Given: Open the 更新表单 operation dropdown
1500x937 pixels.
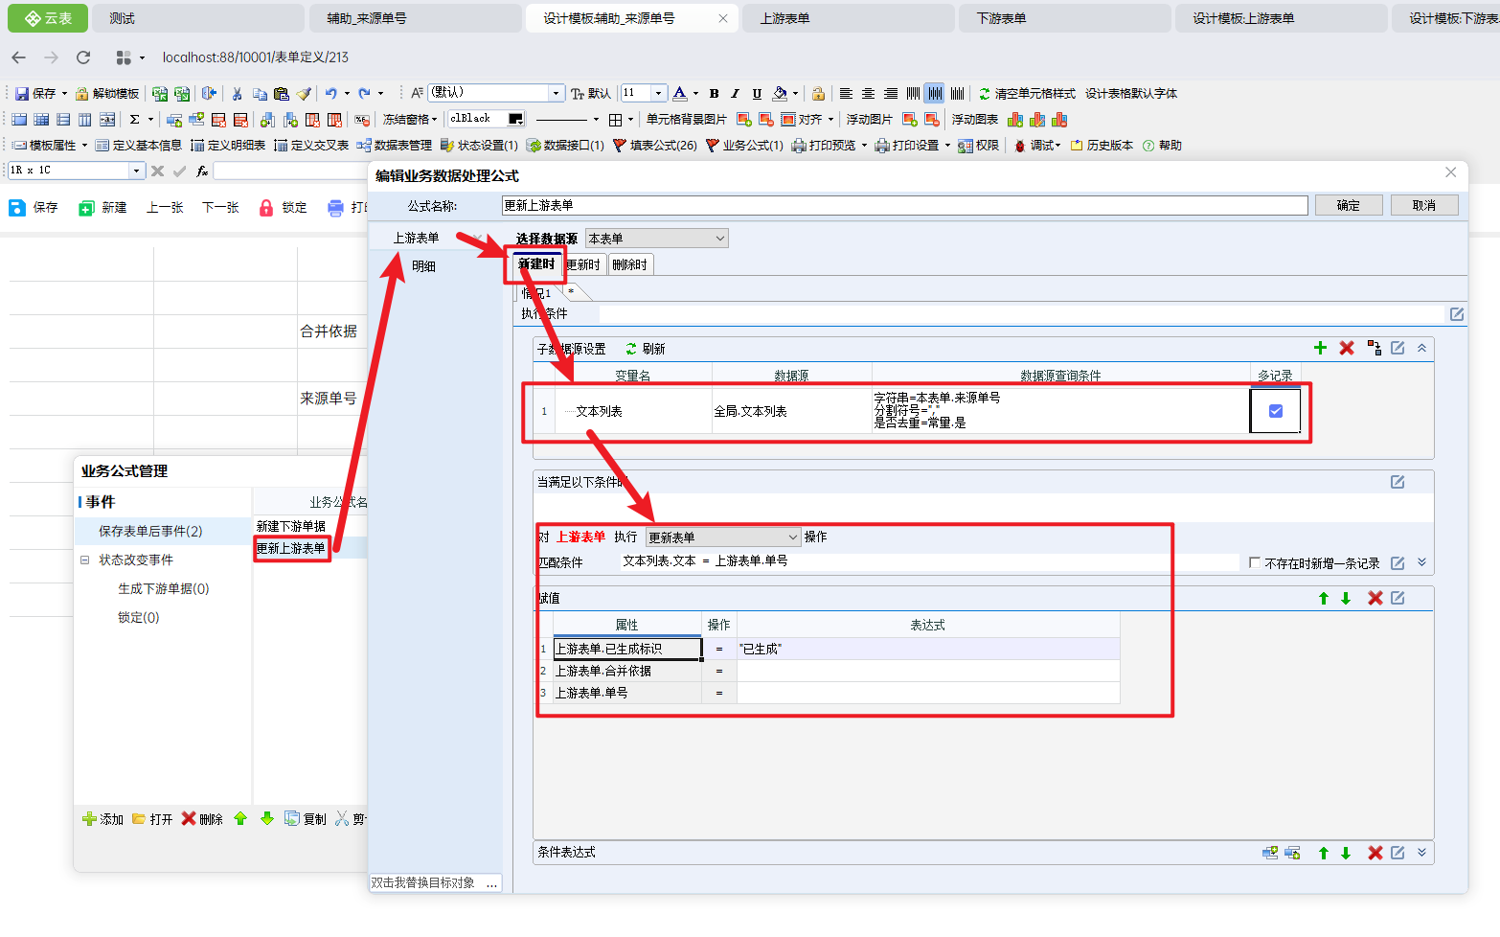Looking at the screenshot, I should click(x=722, y=537).
